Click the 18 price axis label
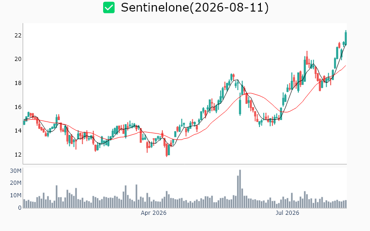Viewport: 370px width, 231px height. click(x=18, y=83)
